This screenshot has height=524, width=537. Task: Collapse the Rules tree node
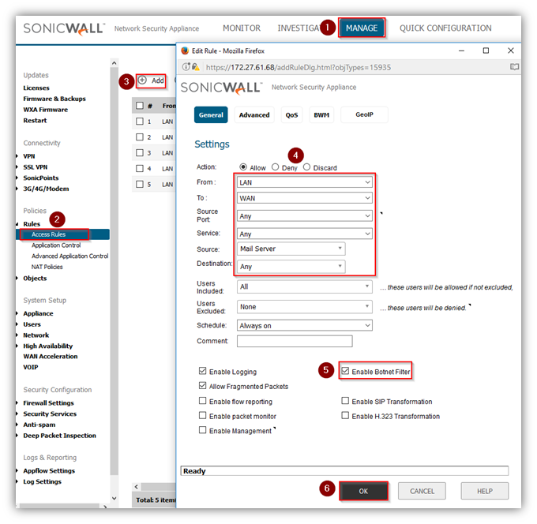[17, 224]
